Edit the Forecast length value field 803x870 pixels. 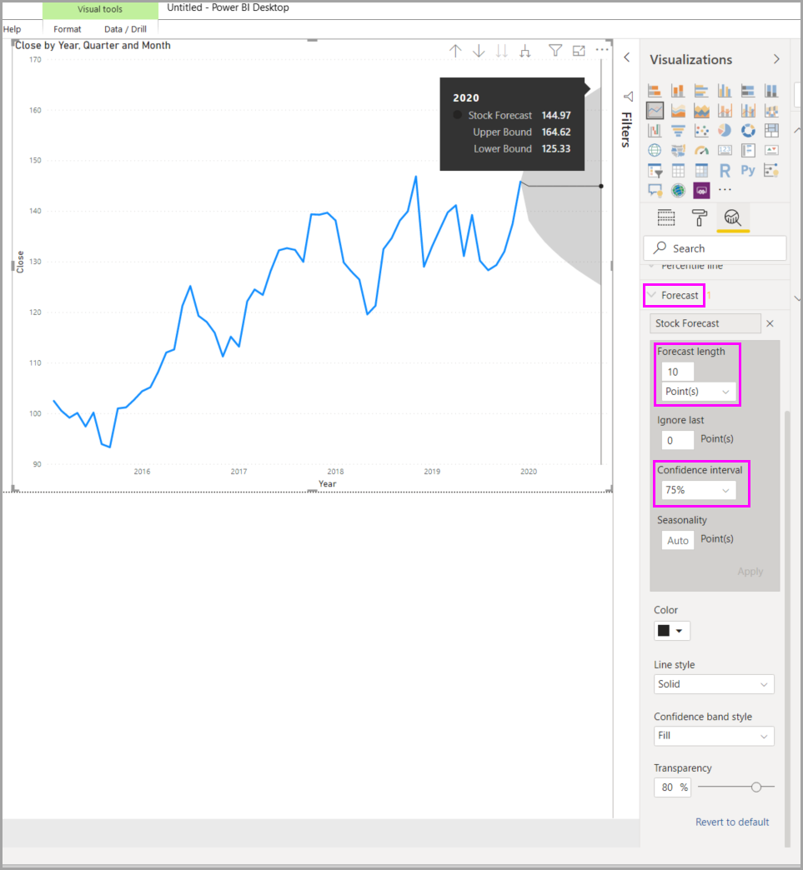coord(677,372)
